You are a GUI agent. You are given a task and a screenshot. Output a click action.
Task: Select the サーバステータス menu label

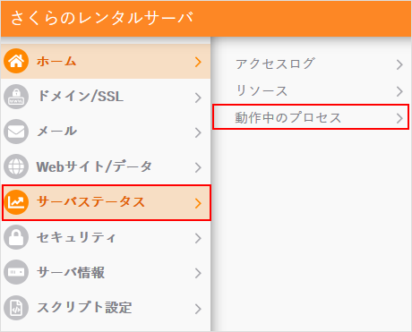[x=90, y=202]
